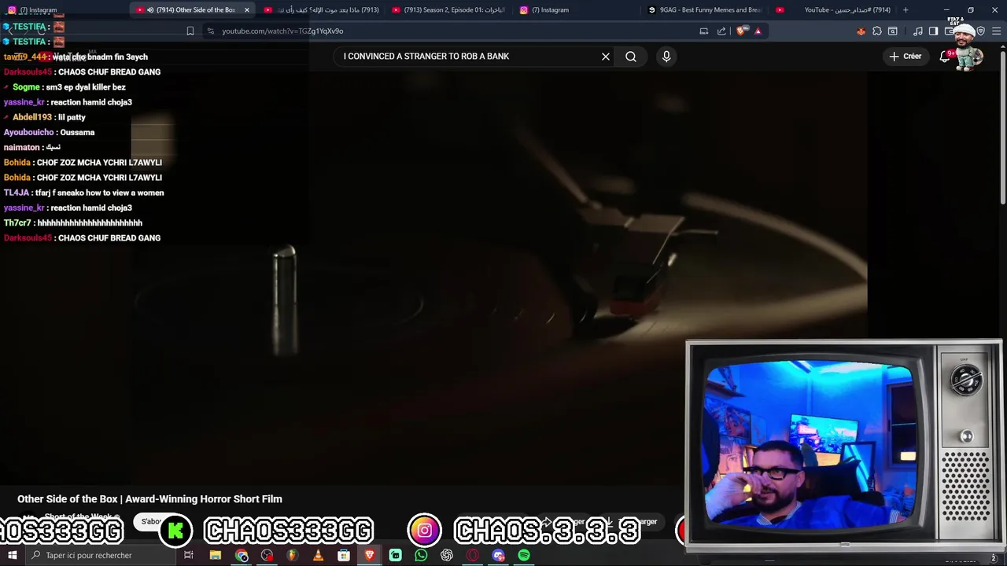Click the YouTube search magnifier button
The image size is (1007, 566).
pos(631,57)
